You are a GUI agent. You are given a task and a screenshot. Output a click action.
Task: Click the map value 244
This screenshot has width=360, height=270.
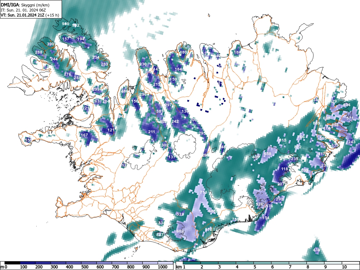click(x=54, y=59)
